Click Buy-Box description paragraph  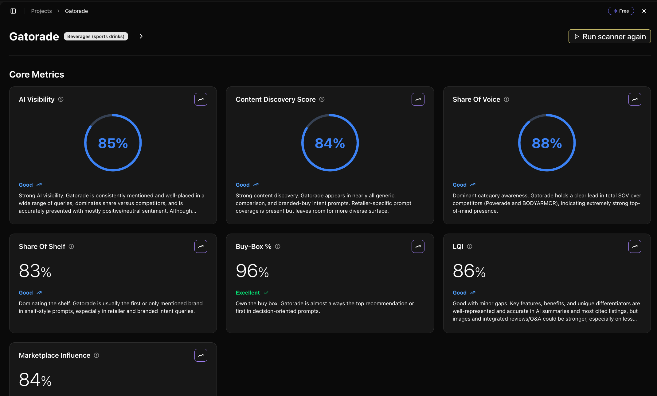325,307
